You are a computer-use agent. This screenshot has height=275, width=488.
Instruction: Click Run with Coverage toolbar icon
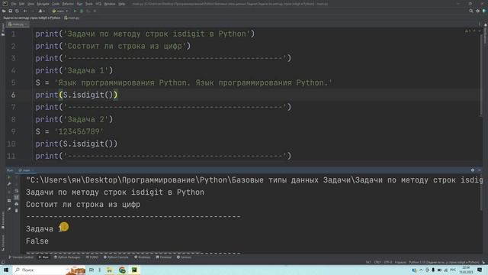(88, 11)
